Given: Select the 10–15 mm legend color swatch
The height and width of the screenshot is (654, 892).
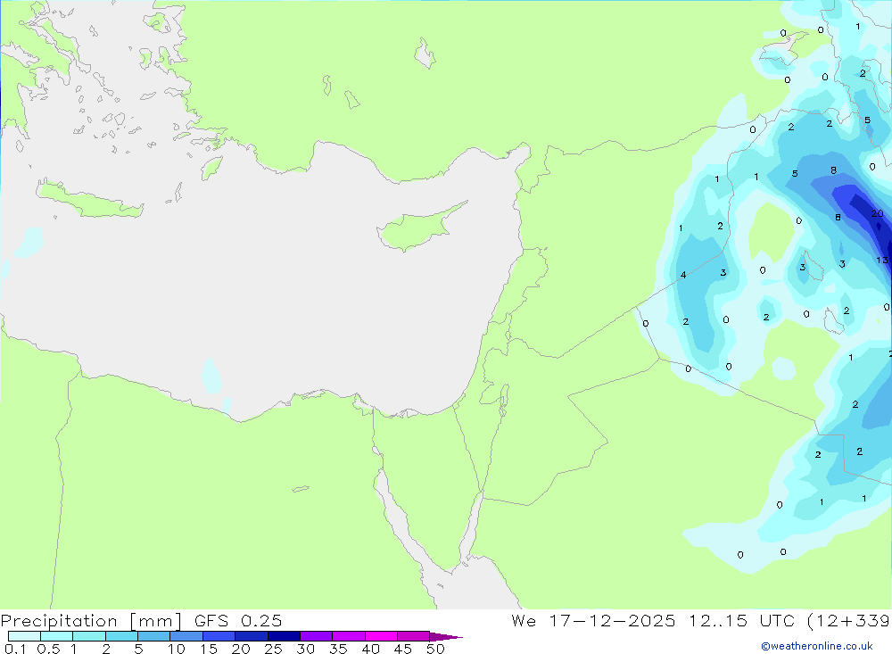Looking at the screenshot, I should 186,636.
